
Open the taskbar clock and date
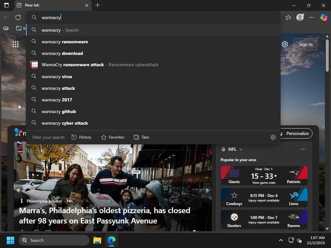[316, 240]
